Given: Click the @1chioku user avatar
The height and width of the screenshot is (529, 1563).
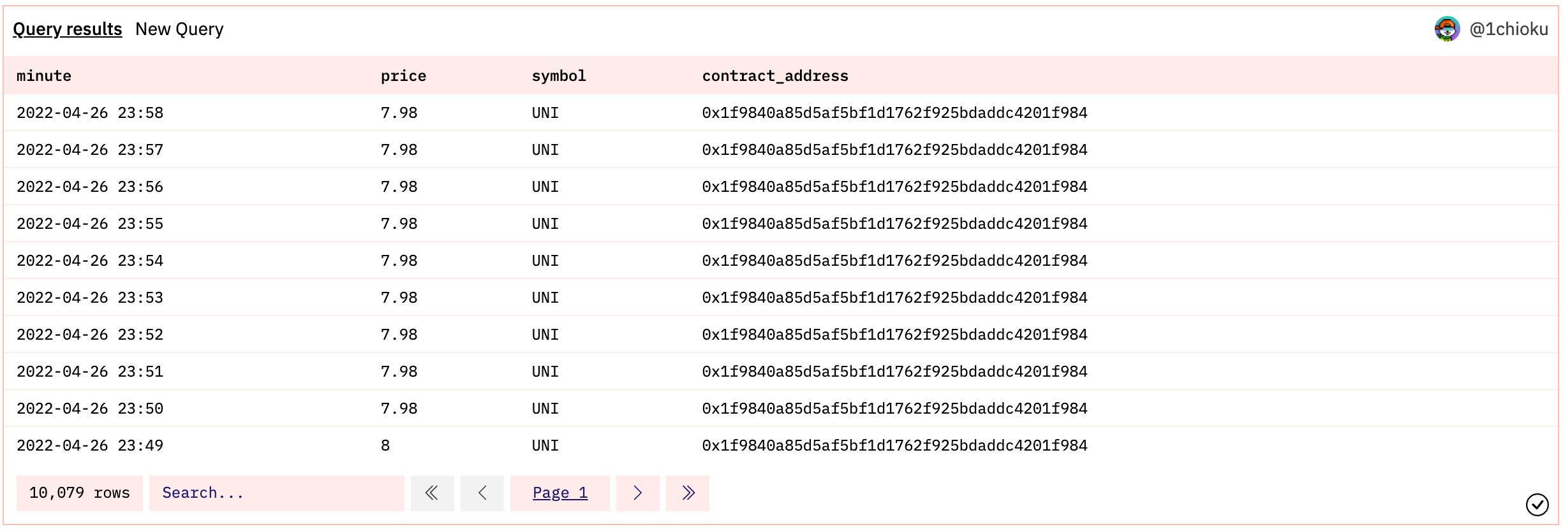Looking at the screenshot, I should coord(1447,29).
